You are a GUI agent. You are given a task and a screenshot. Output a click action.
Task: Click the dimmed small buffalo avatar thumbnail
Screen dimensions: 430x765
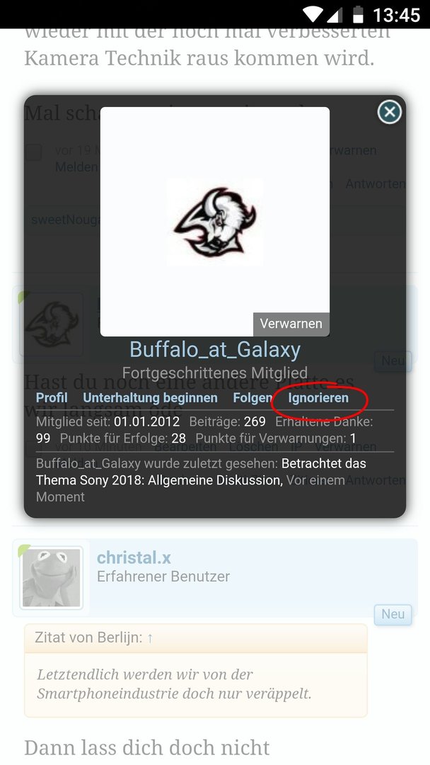52,324
